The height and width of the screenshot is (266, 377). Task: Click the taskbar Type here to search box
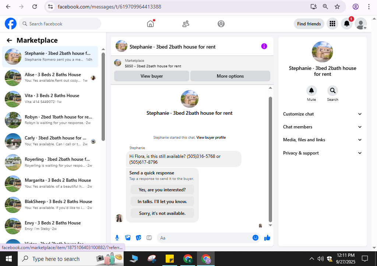[x=71, y=259]
